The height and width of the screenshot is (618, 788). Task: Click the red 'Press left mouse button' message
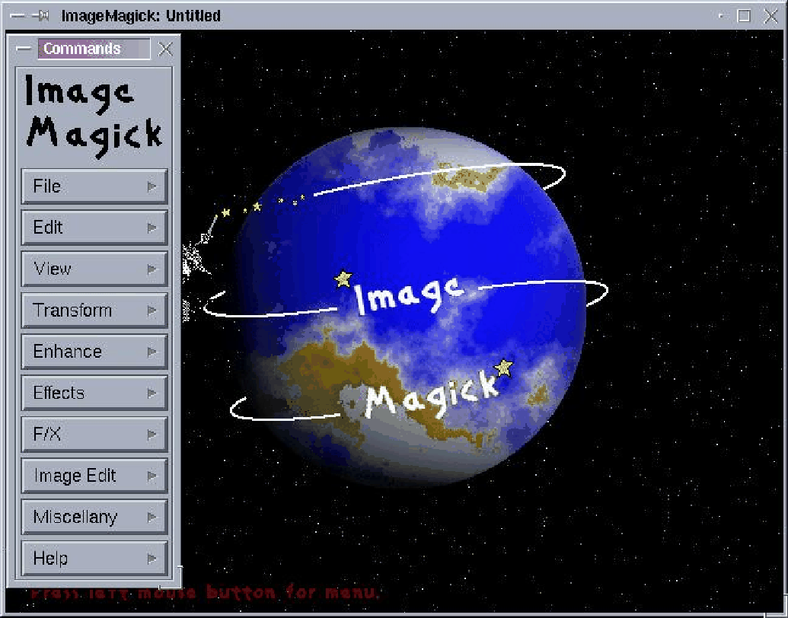(205, 592)
